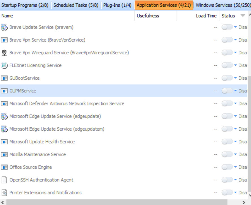Select the Office Source Engine row text

tap(30, 167)
